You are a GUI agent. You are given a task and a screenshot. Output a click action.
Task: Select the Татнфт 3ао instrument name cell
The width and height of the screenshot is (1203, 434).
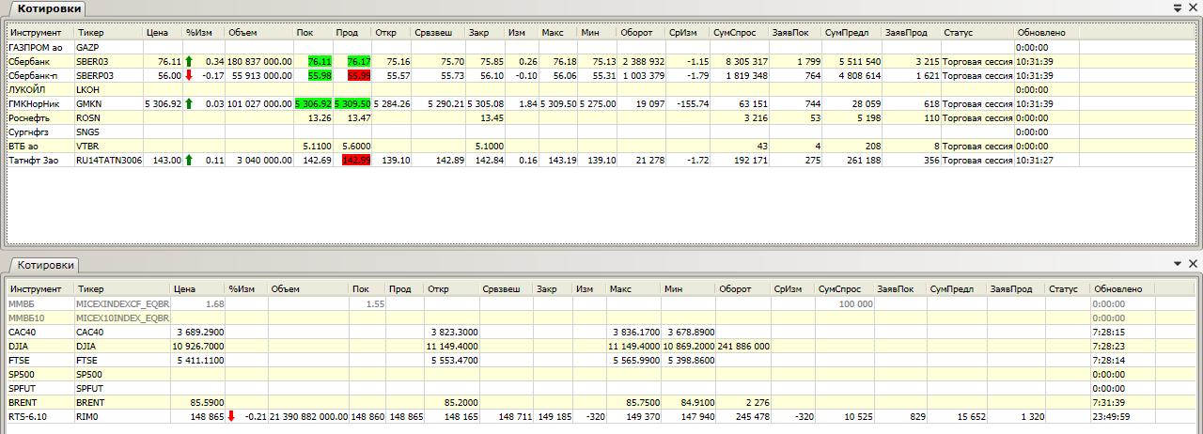(x=40, y=161)
